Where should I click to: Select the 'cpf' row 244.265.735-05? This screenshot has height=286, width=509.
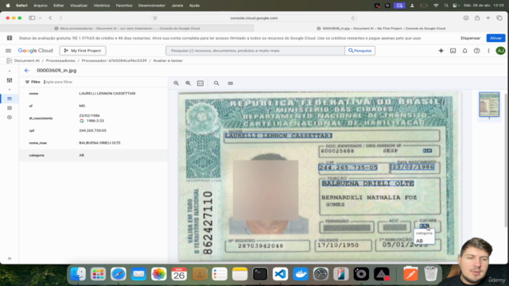pos(94,130)
